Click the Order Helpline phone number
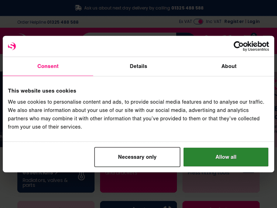The height and width of the screenshot is (208, 277). (63, 22)
